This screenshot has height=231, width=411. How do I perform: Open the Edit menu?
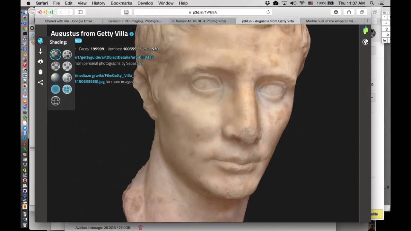coord(69,3)
